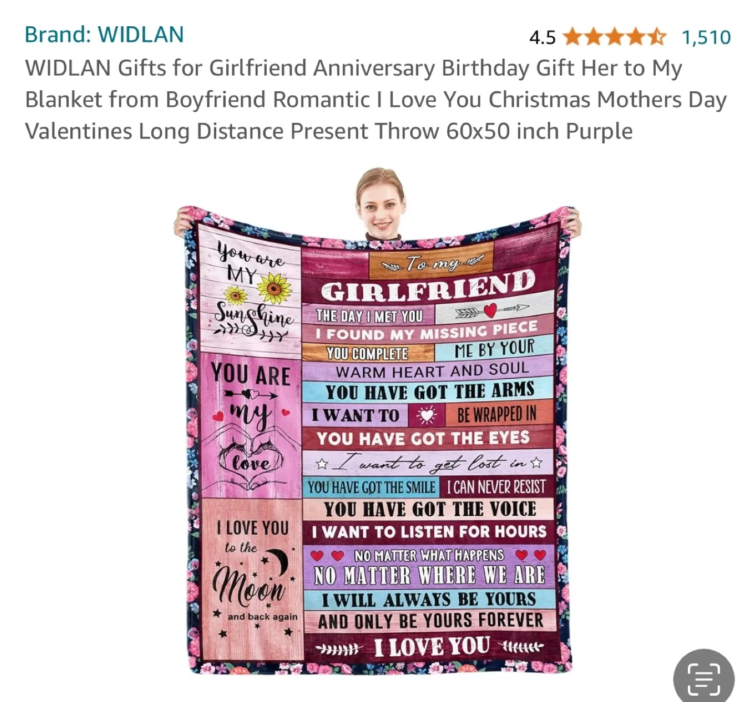Select the WIDLAN Gifts for Girlfriend product title
This screenshot has height=702, width=756.
coord(376,100)
